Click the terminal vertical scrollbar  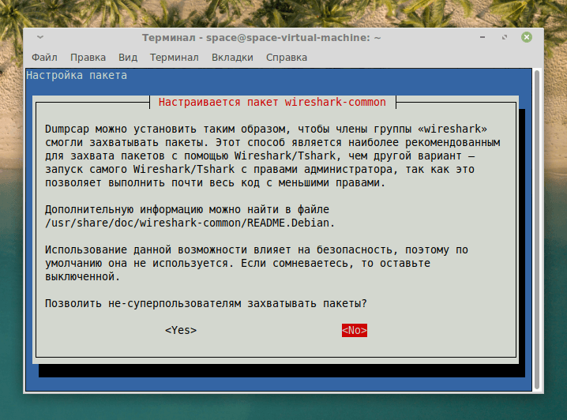pos(537,230)
